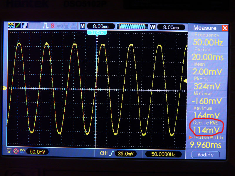235x176 pixels.
Task: Click the waveform memory overview bar
Action: click(x=133, y=26)
